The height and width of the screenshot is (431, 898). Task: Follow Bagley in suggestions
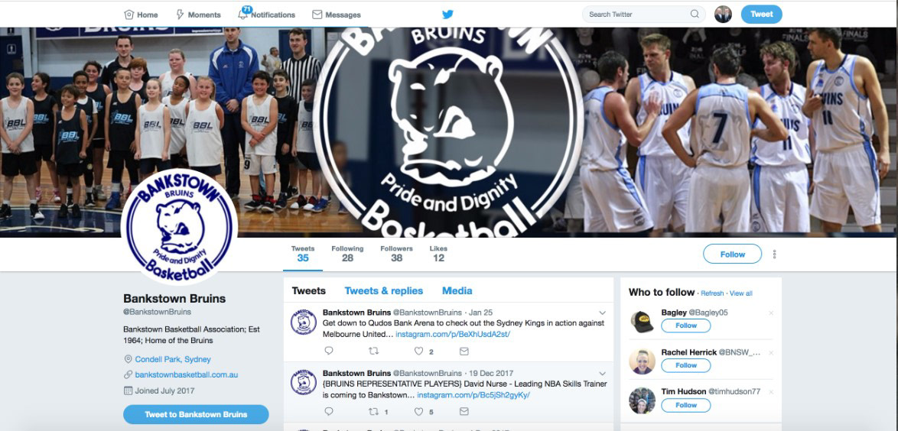[685, 326]
